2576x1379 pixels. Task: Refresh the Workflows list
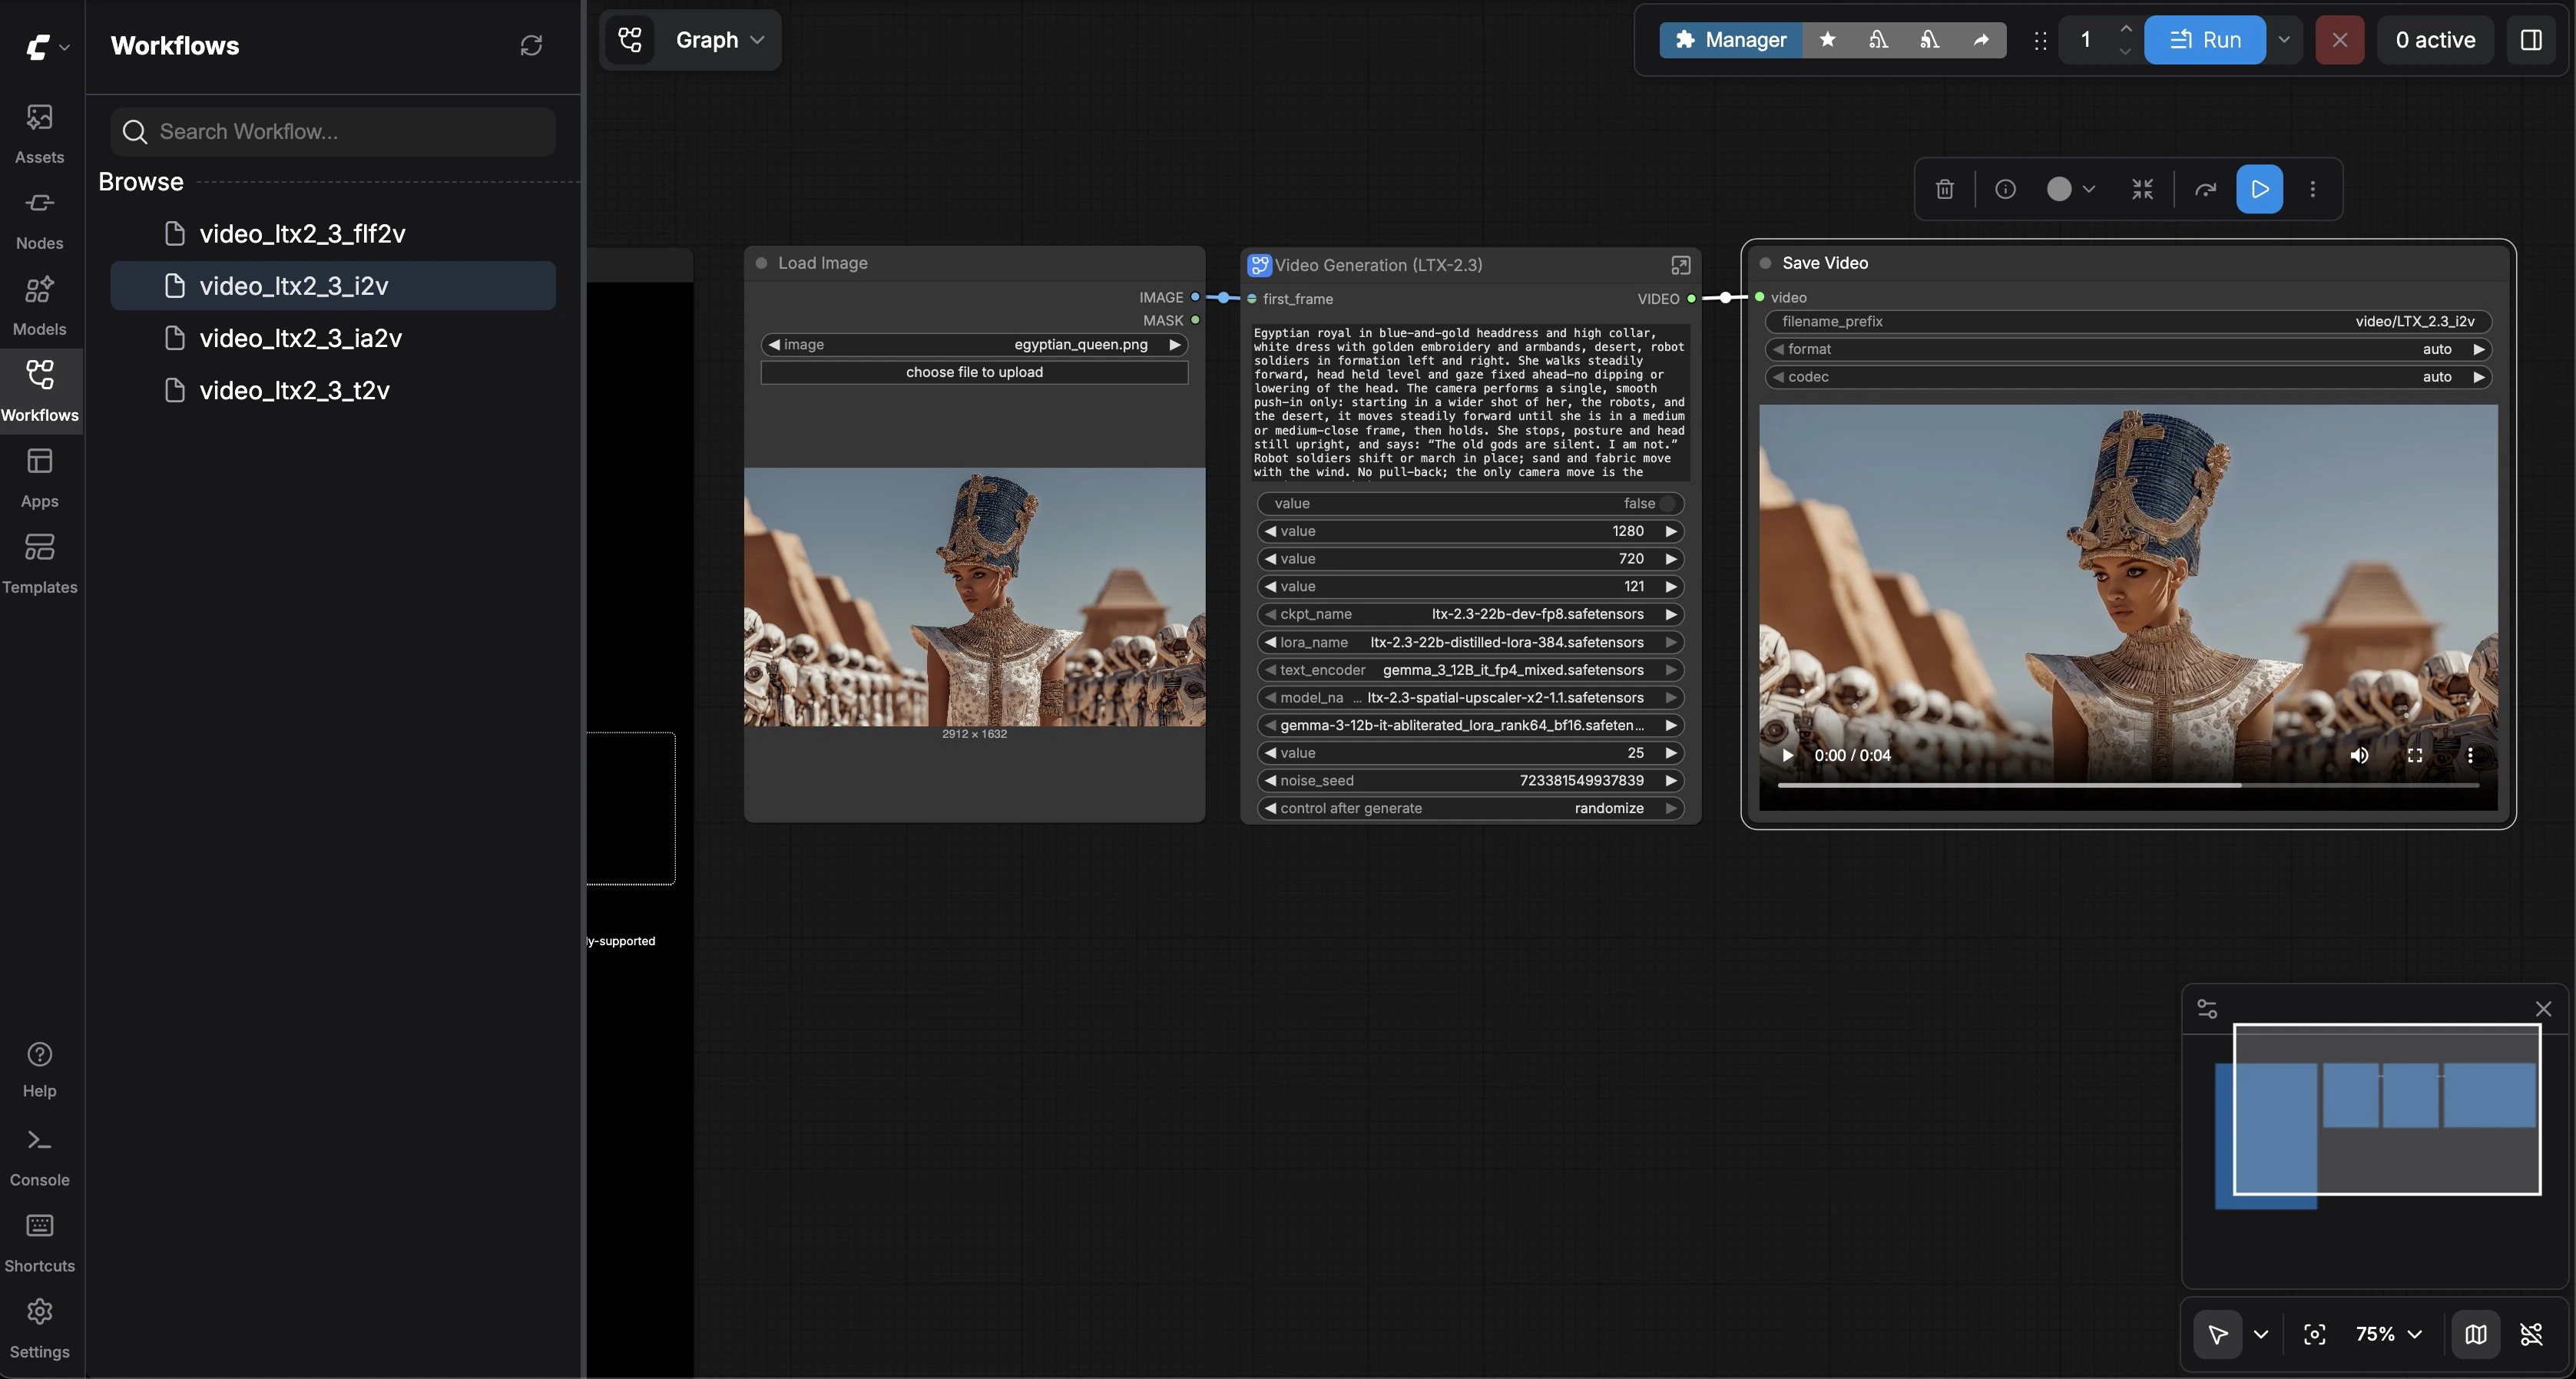coord(531,45)
